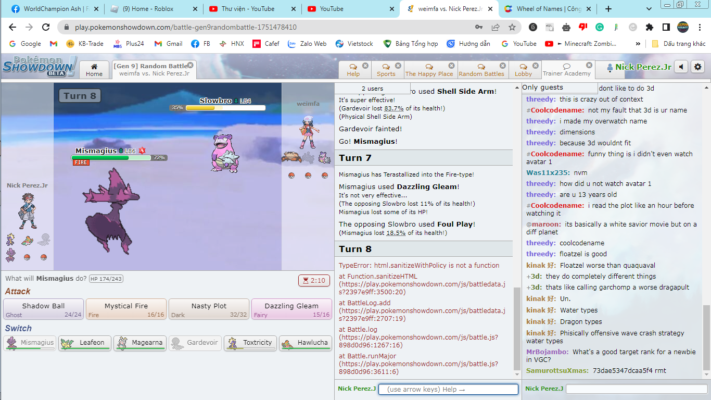Click the share page icon in address bar

(x=496, y=27)
